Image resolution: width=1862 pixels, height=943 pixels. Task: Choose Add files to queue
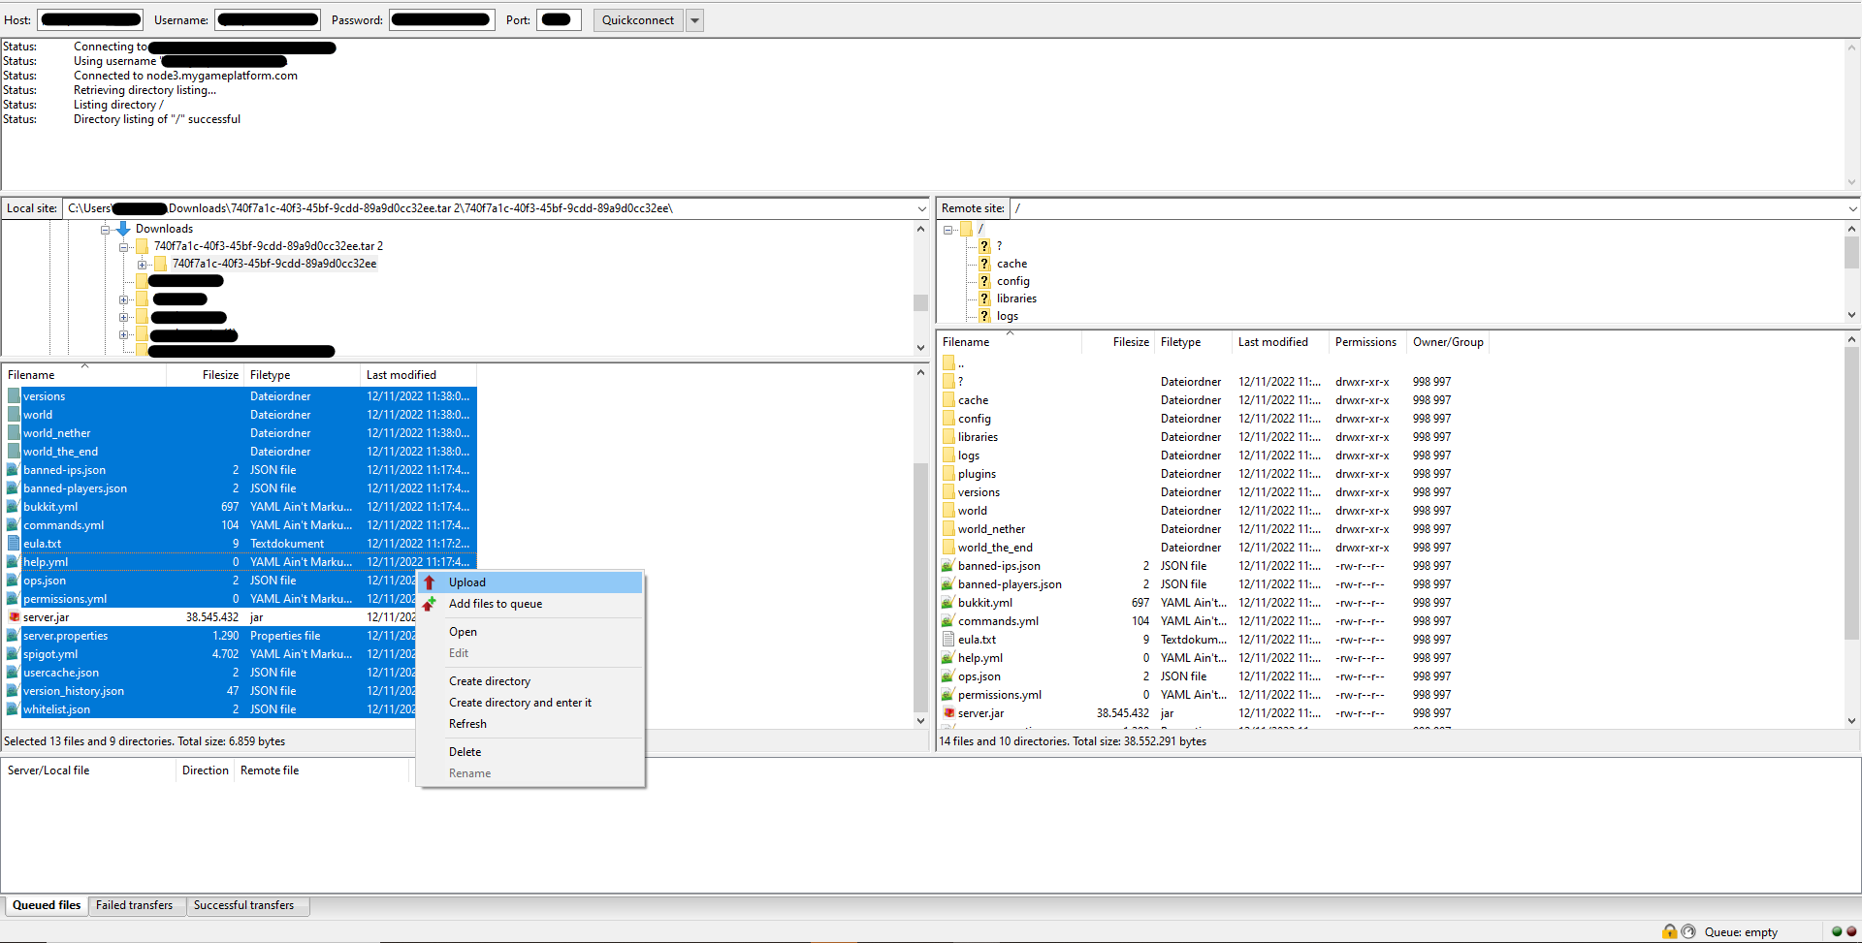pos(530,604)
